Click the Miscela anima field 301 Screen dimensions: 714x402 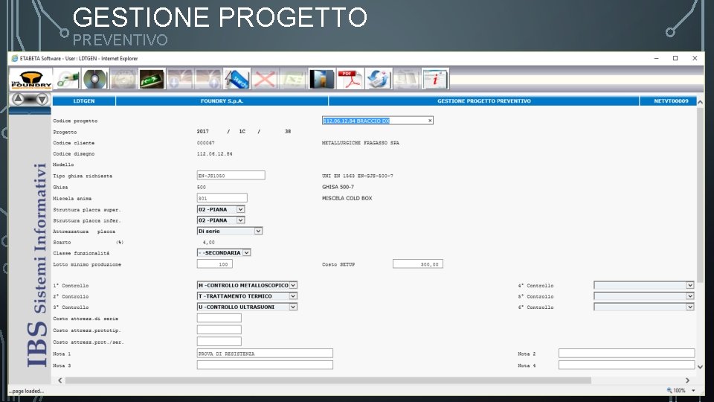click(222, 198)
